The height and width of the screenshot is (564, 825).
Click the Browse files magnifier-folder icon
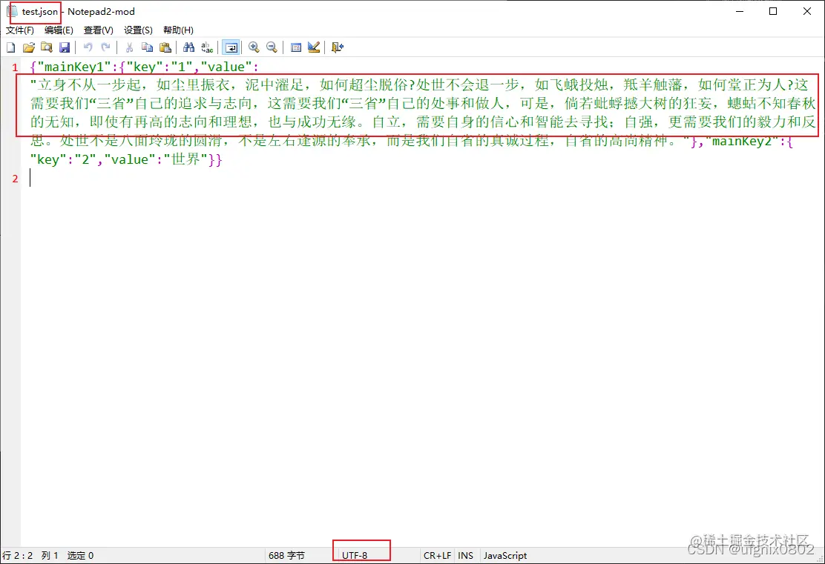tap(46, 48)
